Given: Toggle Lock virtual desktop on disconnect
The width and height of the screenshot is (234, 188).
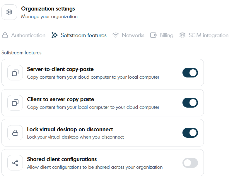Looking at the screenshot, I should click(x=190, y=133).
